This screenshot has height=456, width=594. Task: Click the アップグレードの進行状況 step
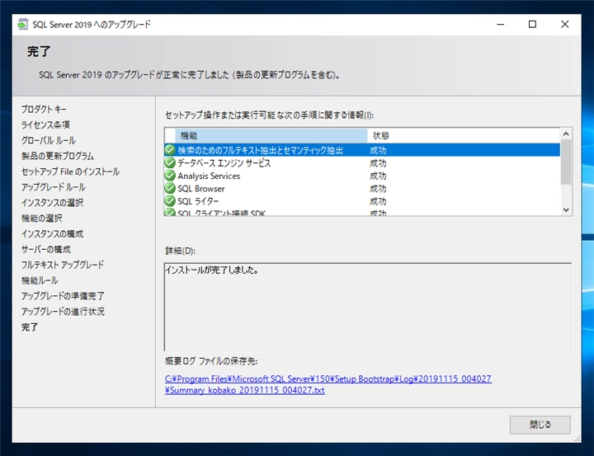63,311
